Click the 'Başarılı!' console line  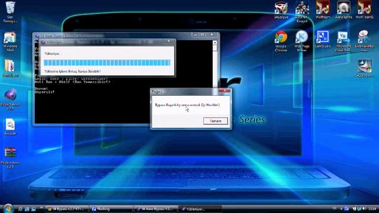click(x=44, y=92)
